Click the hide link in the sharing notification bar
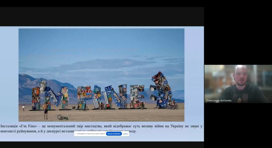This screenshot has width=272, height=148. pos(125,134)
